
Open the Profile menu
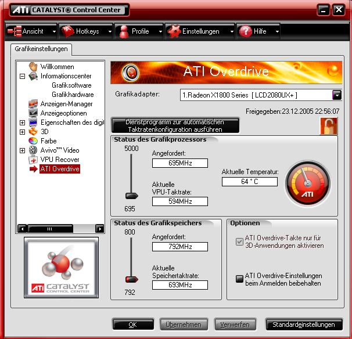139,31
